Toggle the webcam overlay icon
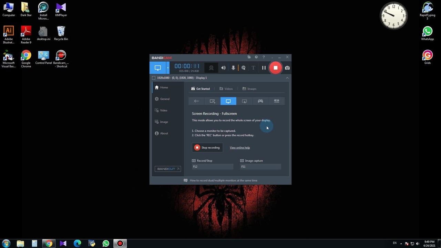441x248 pixels. click(x=211, y=68)
